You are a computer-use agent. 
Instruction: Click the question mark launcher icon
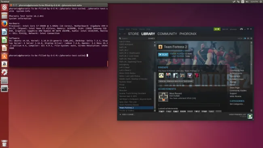coord(4,80)
